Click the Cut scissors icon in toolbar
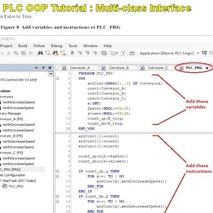 click(8, 53)
